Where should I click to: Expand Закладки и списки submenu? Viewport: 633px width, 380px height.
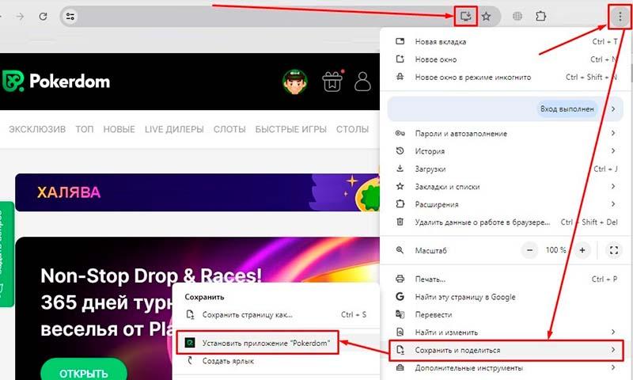click(506, 187)
